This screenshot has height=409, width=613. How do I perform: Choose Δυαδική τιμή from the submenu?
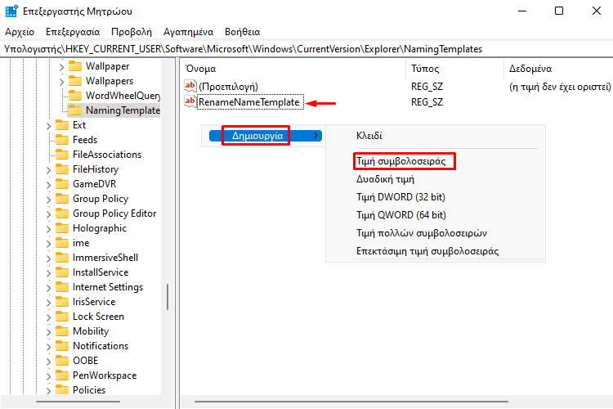click(x=385, y=179)
